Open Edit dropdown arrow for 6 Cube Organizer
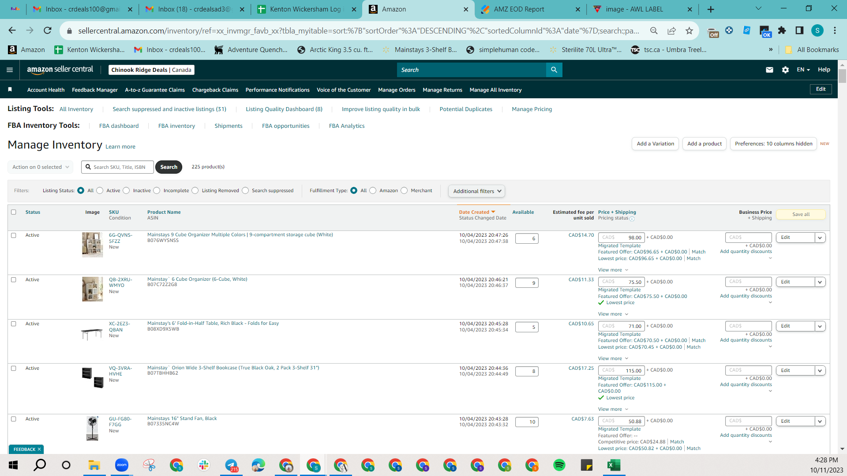 click(x=820, y=282)
